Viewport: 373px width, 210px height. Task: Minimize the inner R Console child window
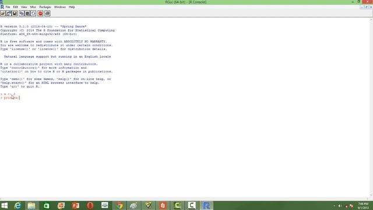point(362,8)
